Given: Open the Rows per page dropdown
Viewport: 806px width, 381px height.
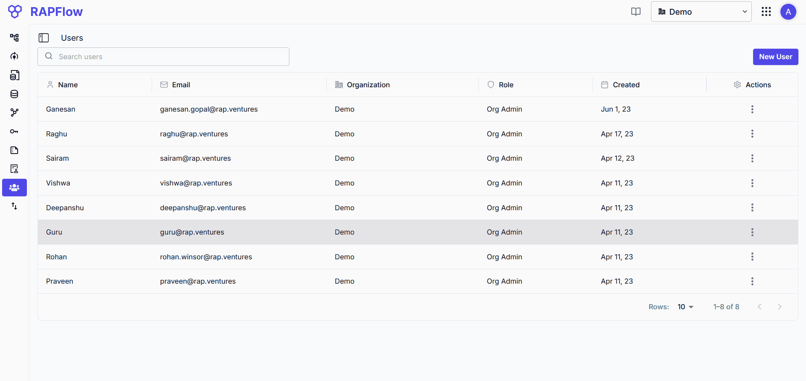Looking at the screenshot, I should tap(685, 307).
